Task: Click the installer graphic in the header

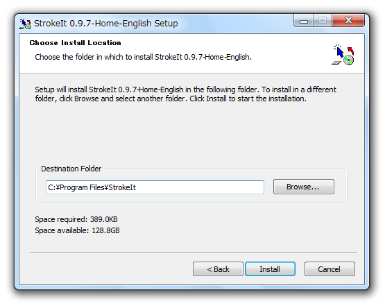Action: 343,55
